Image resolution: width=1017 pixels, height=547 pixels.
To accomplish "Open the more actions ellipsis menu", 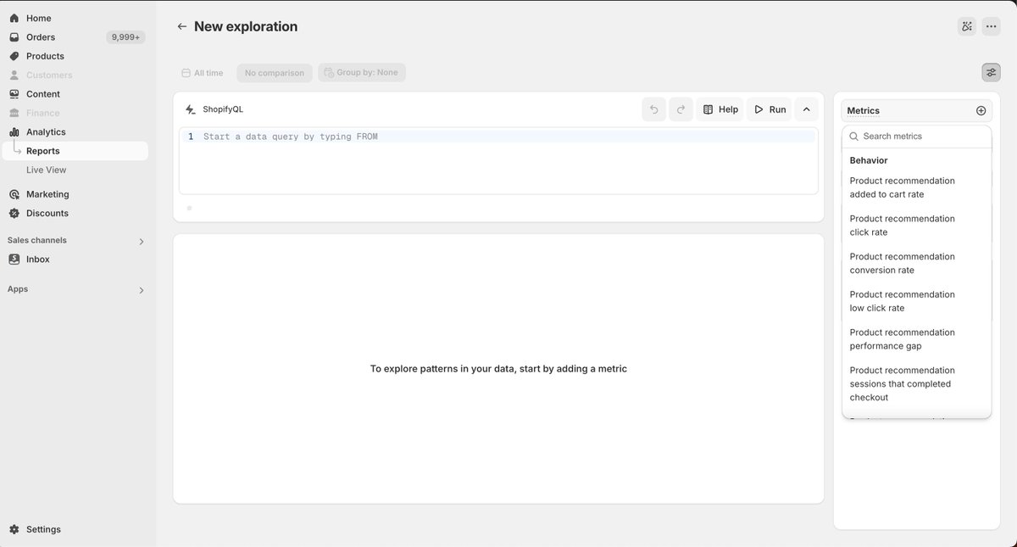I will (991, 26).
